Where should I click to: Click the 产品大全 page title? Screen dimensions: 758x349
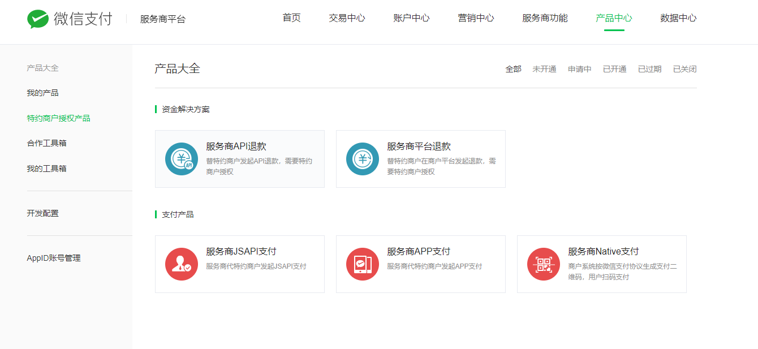[177, 69]
